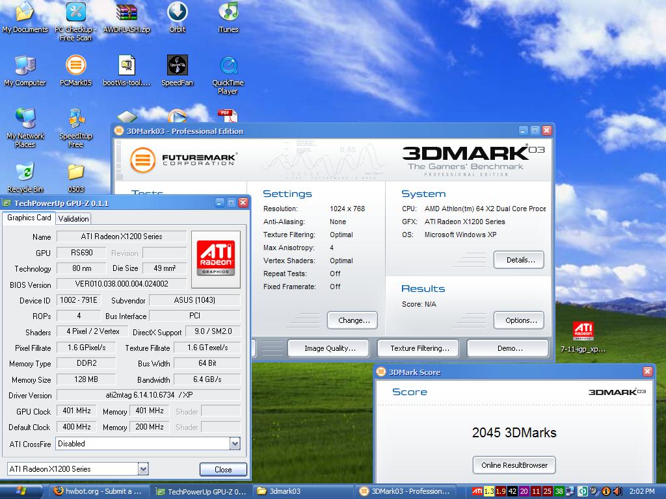Click the red 1.9 tray indicator
666x499 pixels.
501,491
